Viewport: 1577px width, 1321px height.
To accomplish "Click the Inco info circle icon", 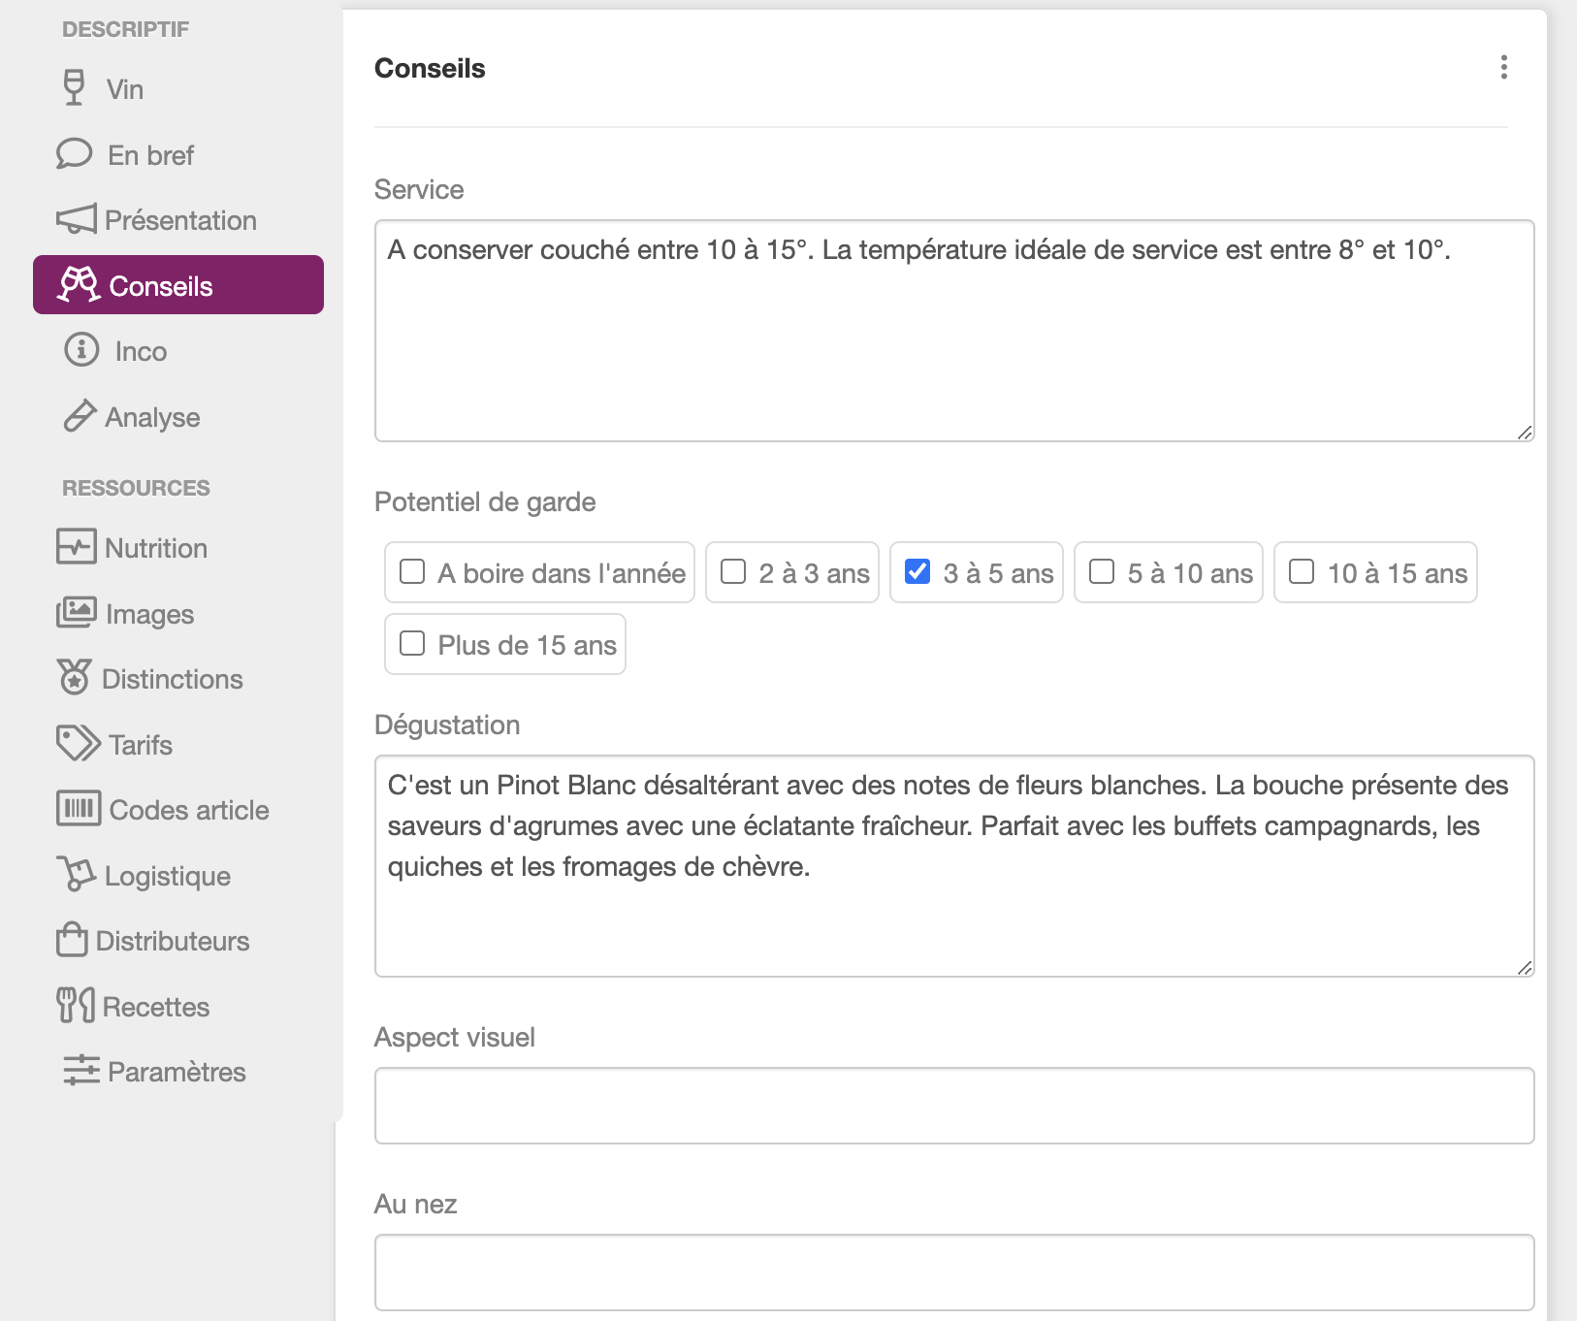I will (x=81, y=349).
